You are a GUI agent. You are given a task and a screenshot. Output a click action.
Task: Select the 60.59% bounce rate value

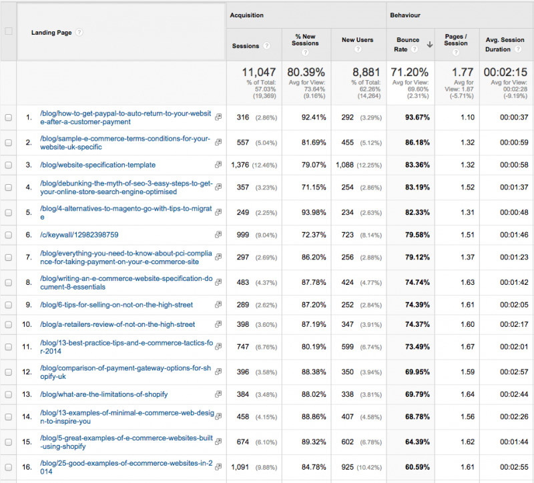tap(417, 468)
